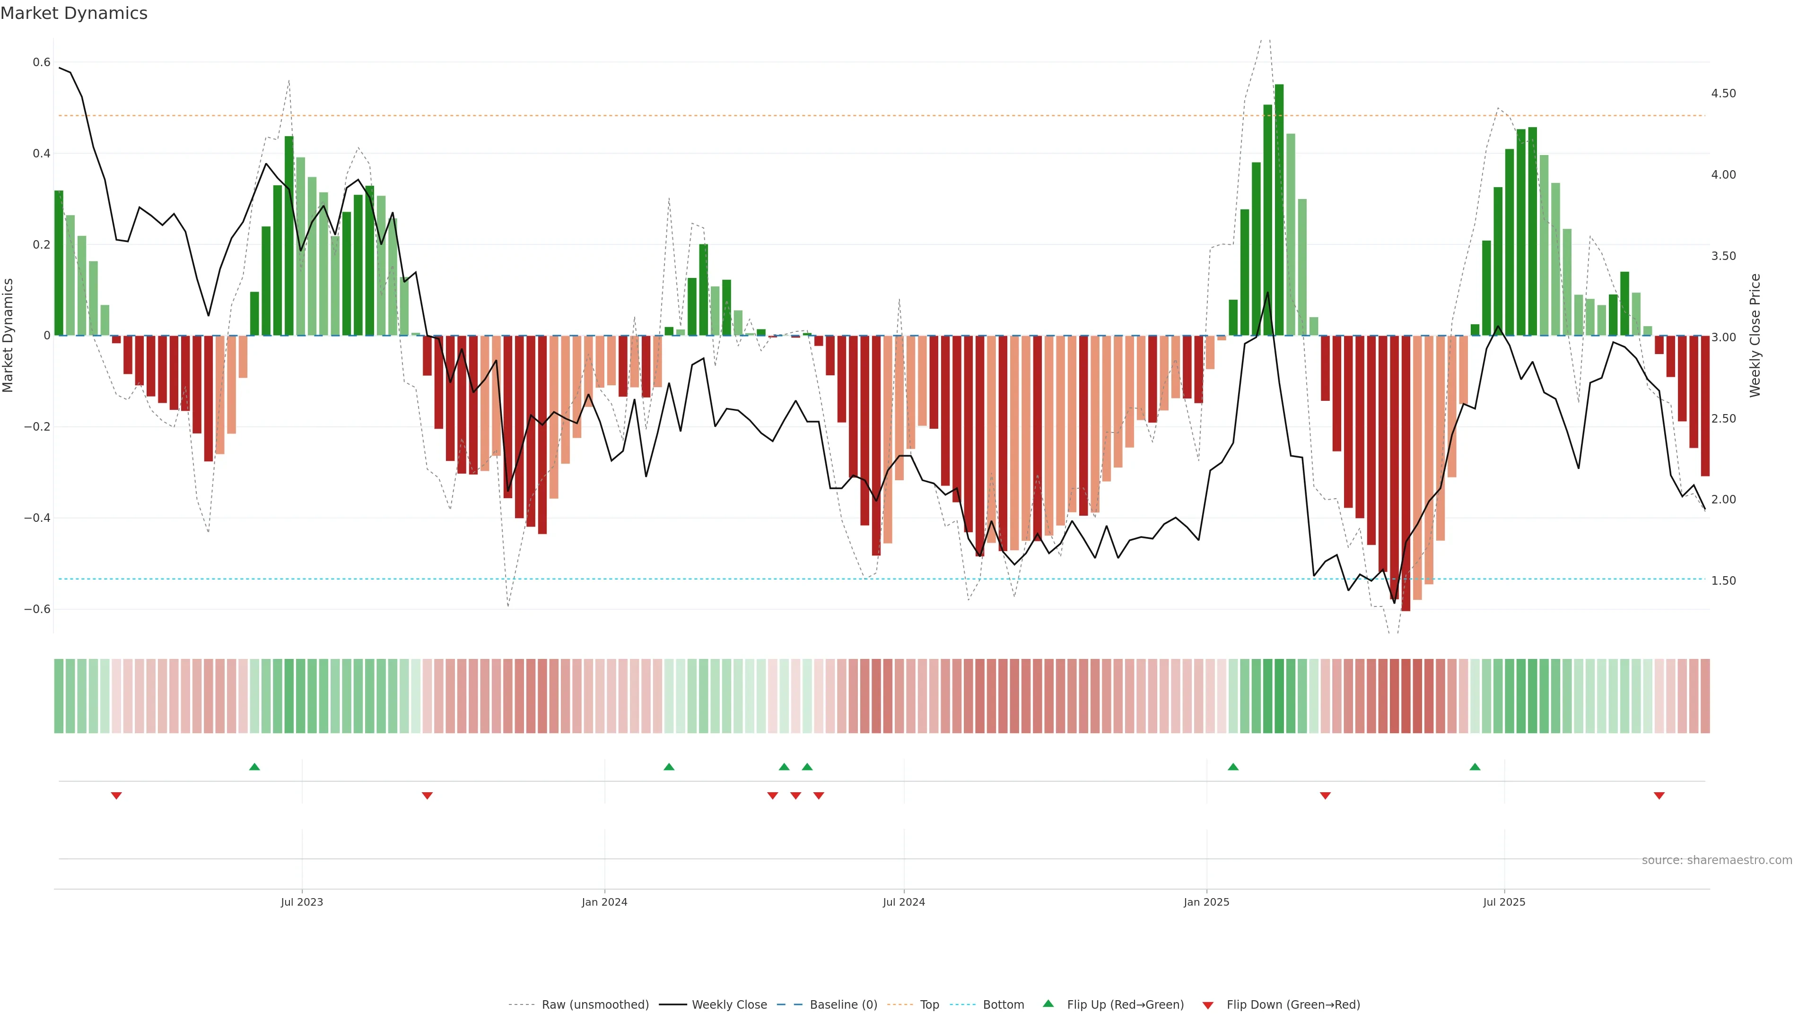This screenshot has width=1816, height=1021.
Task: Click the Jan 2025 x-axis label
Action: [x=1206, y=902]
